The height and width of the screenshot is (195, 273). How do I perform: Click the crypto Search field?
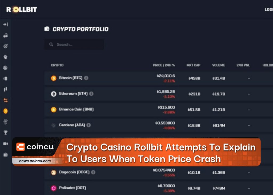pyautogui.click(x=74, y=45)
